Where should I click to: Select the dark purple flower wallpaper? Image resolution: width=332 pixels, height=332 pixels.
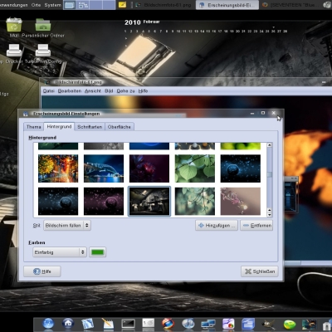[149, 168]
